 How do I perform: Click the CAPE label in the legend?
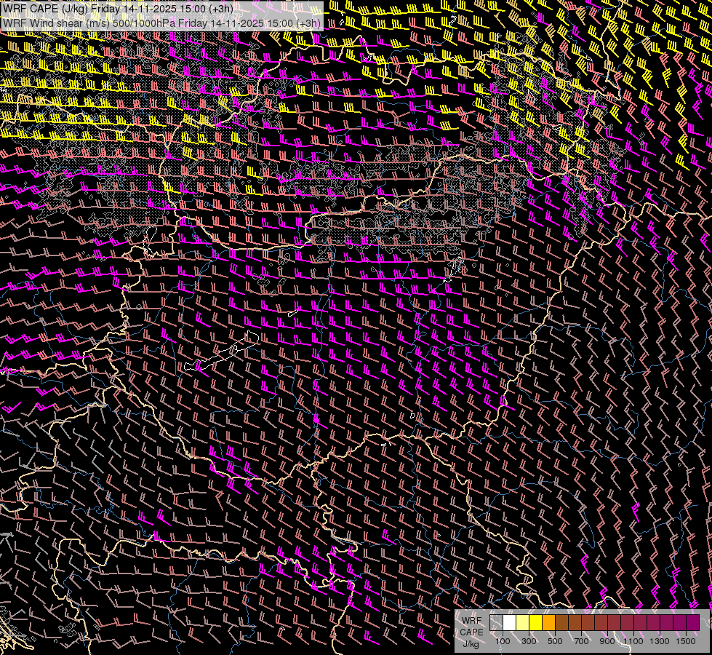pos(471,632)
